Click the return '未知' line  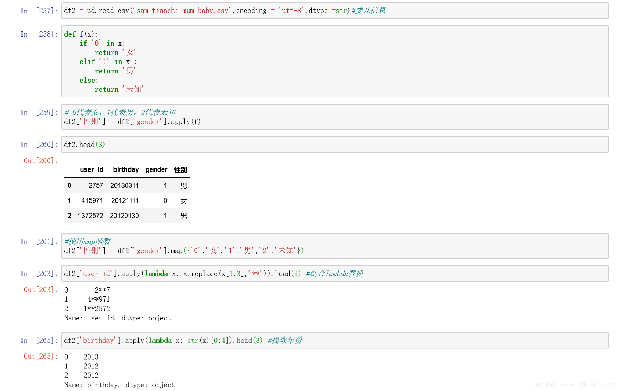pyautogui.click(x=119, y=89)
